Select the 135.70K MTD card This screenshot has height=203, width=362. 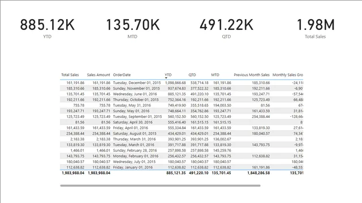tap(132, 28)
